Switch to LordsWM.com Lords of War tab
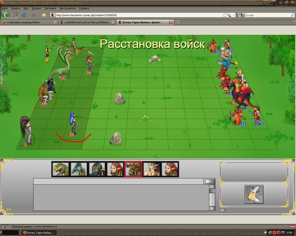296x236 pixels. click(87, 22)
